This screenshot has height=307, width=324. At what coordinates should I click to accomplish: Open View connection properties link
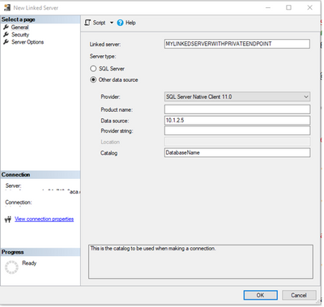point(44,219)
